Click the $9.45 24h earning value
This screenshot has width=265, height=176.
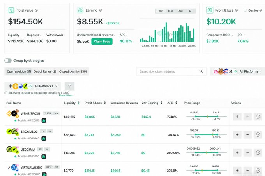coord(145,171)
